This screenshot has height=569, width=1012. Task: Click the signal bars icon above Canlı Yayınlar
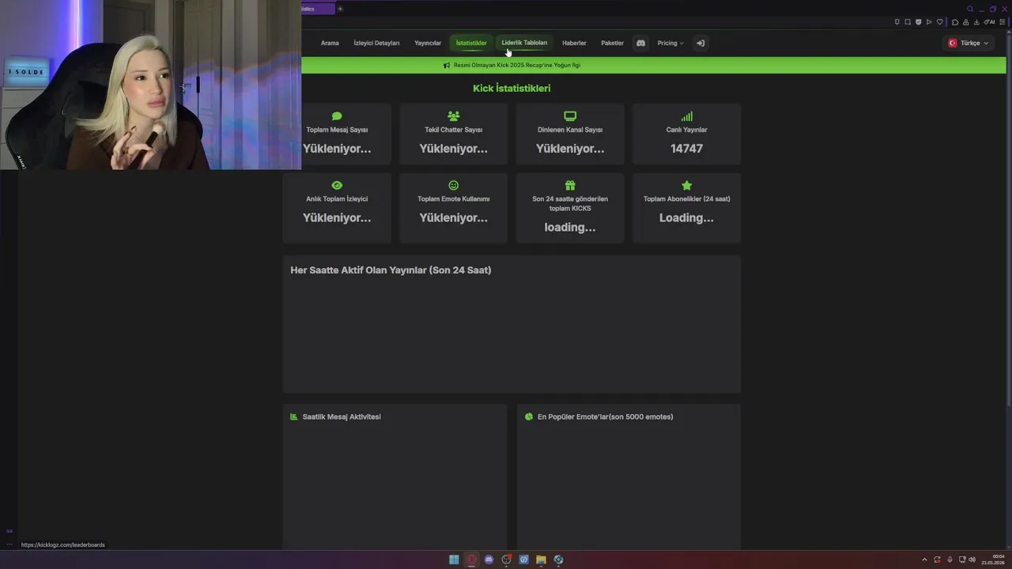[686, 116]
